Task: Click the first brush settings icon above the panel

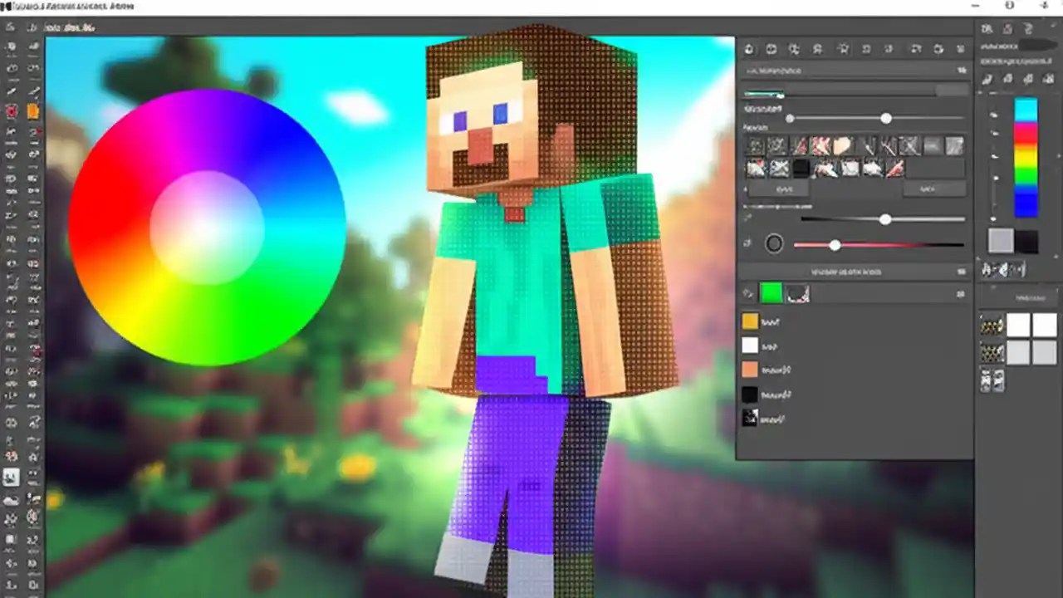Action: 748,49
